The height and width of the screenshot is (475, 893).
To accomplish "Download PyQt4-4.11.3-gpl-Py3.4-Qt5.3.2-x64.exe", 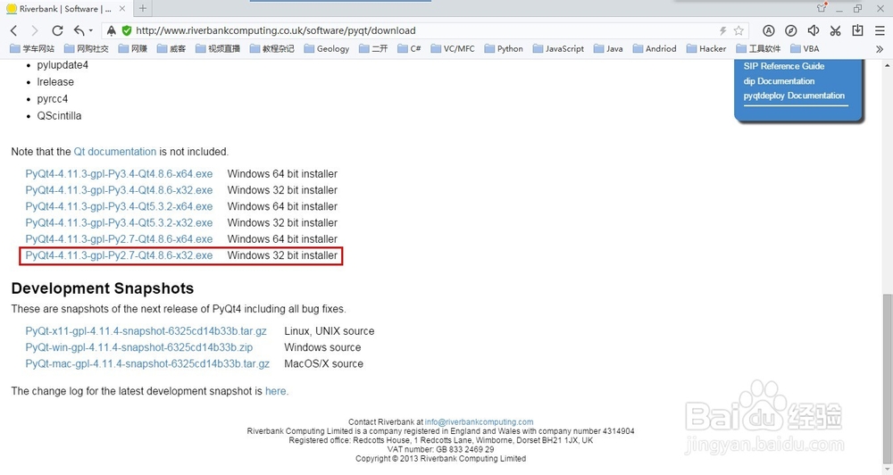I will coord(119,206).
